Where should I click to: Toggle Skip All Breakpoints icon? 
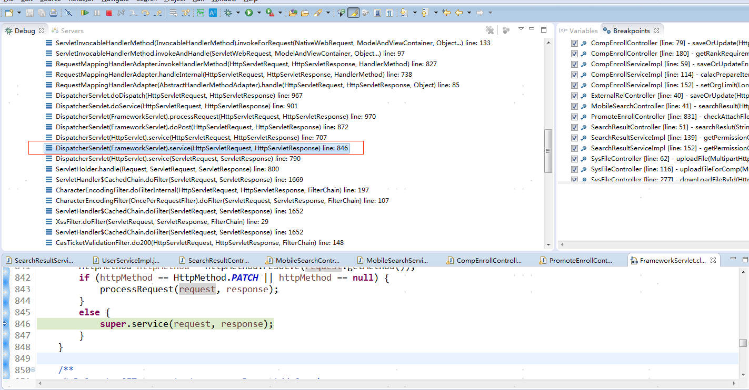coord(68,13)
